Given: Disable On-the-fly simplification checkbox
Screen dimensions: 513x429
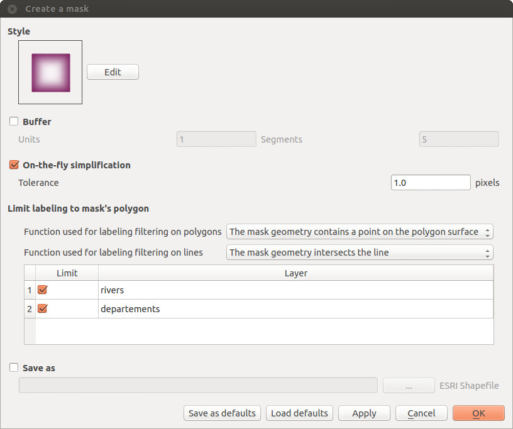Looking at the screenshot, I should (x=14, y=165).
